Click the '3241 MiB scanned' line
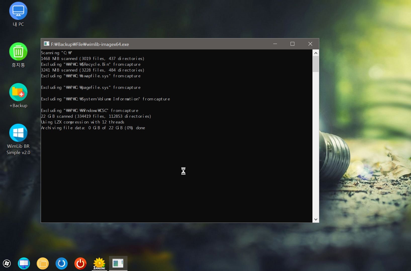The image size is (411, 271). point(93,70)
